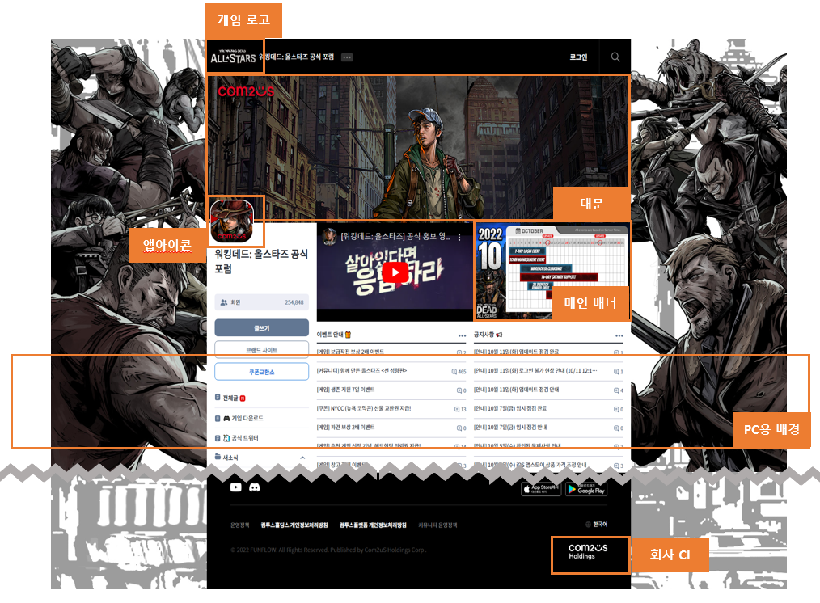Click the 전체글 document icon in sidebar
The height and width of the screenshot is (603, 820).
(218, 398)
